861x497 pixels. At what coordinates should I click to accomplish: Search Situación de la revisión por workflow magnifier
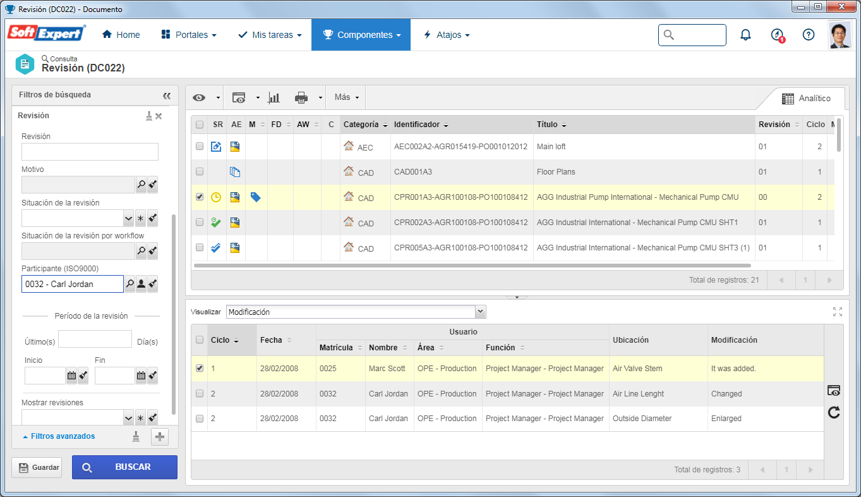tap(141, 252)
